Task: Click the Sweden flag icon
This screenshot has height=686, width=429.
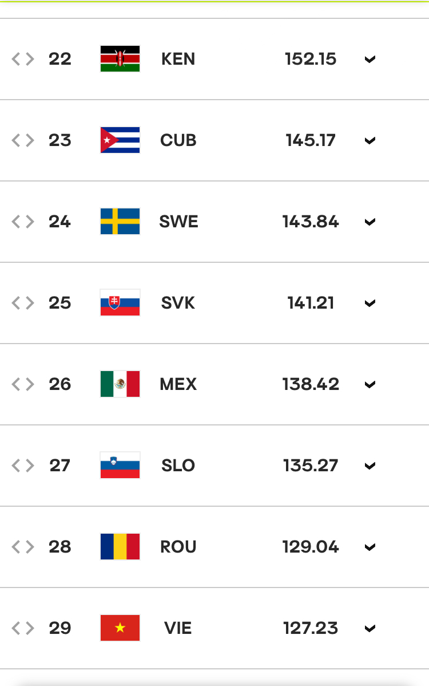Action: [120, 222]
